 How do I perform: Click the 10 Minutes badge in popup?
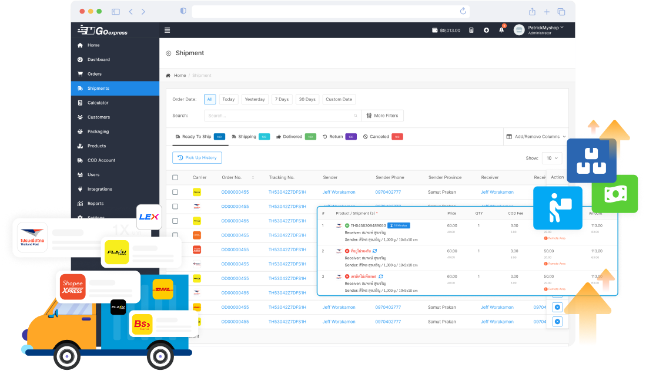click(399, 226)
